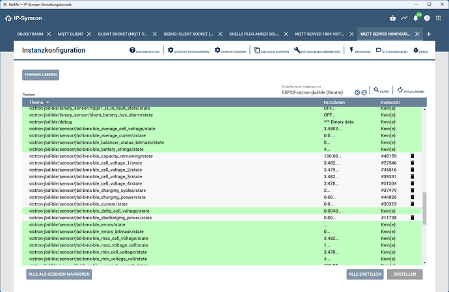Click the InstanzID kopieren copy icon

pos(257,50)
